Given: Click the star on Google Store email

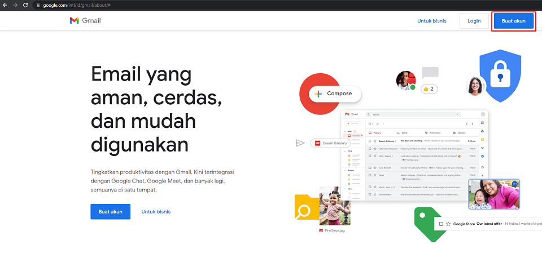Looking at the screenshot, I should pyautogui.click(x=448, y=224).
